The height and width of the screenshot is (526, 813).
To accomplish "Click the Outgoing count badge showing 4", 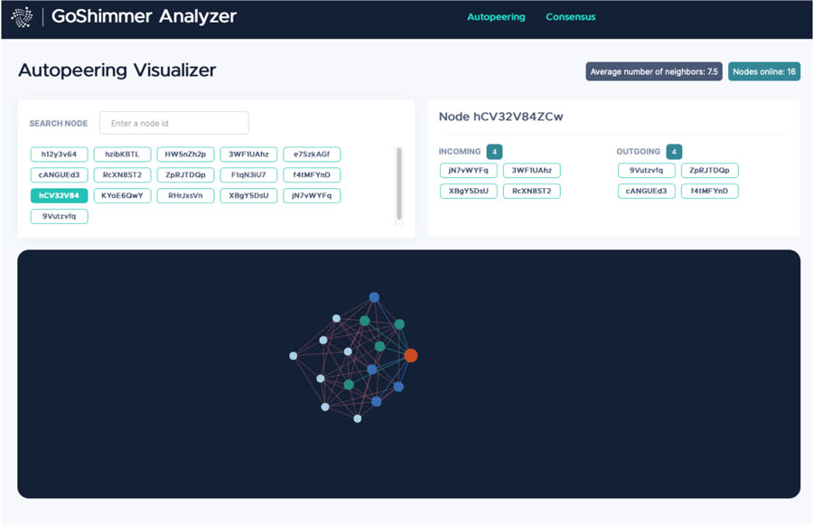I will (674, 152).
